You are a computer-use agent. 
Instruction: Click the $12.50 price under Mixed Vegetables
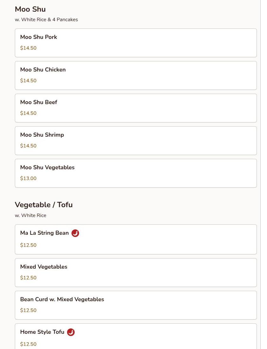click(28, 278)
